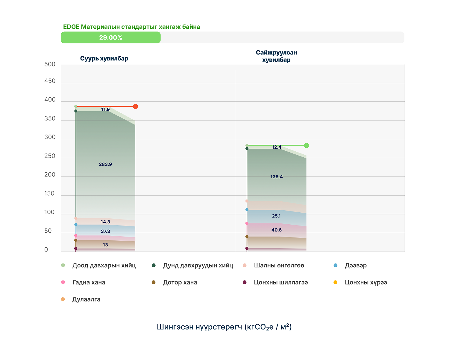This screenshot has width=449, height=361.
Task: Select the Гадна хана legend item
Action: click(x=88, y=283)
